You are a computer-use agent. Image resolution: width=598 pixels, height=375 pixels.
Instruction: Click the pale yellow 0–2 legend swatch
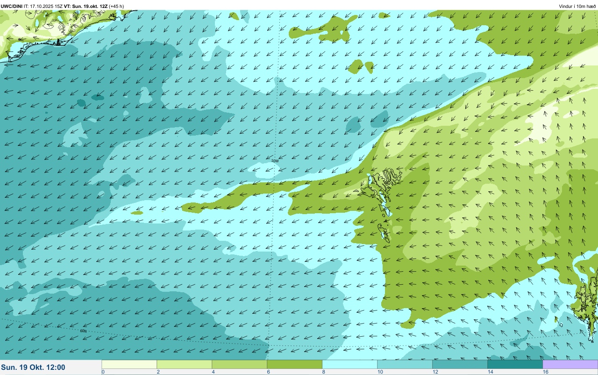(129, 364)
